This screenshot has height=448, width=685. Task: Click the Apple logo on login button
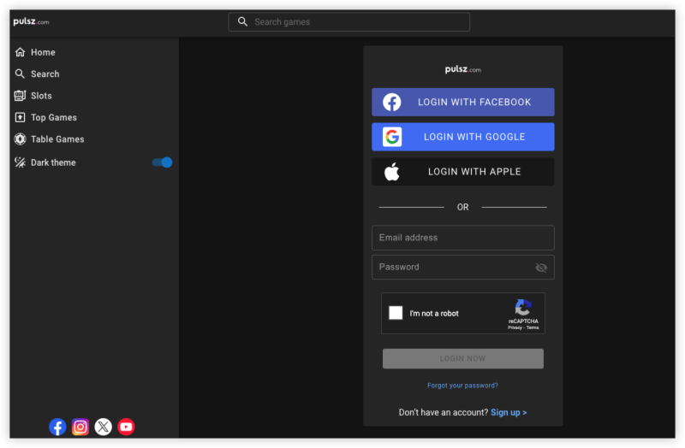[392, 172]
